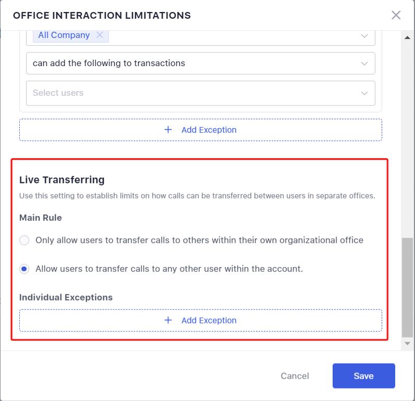Cancel the interaction limitation changes
415x401 pixels.
click(x=295, y=376)
